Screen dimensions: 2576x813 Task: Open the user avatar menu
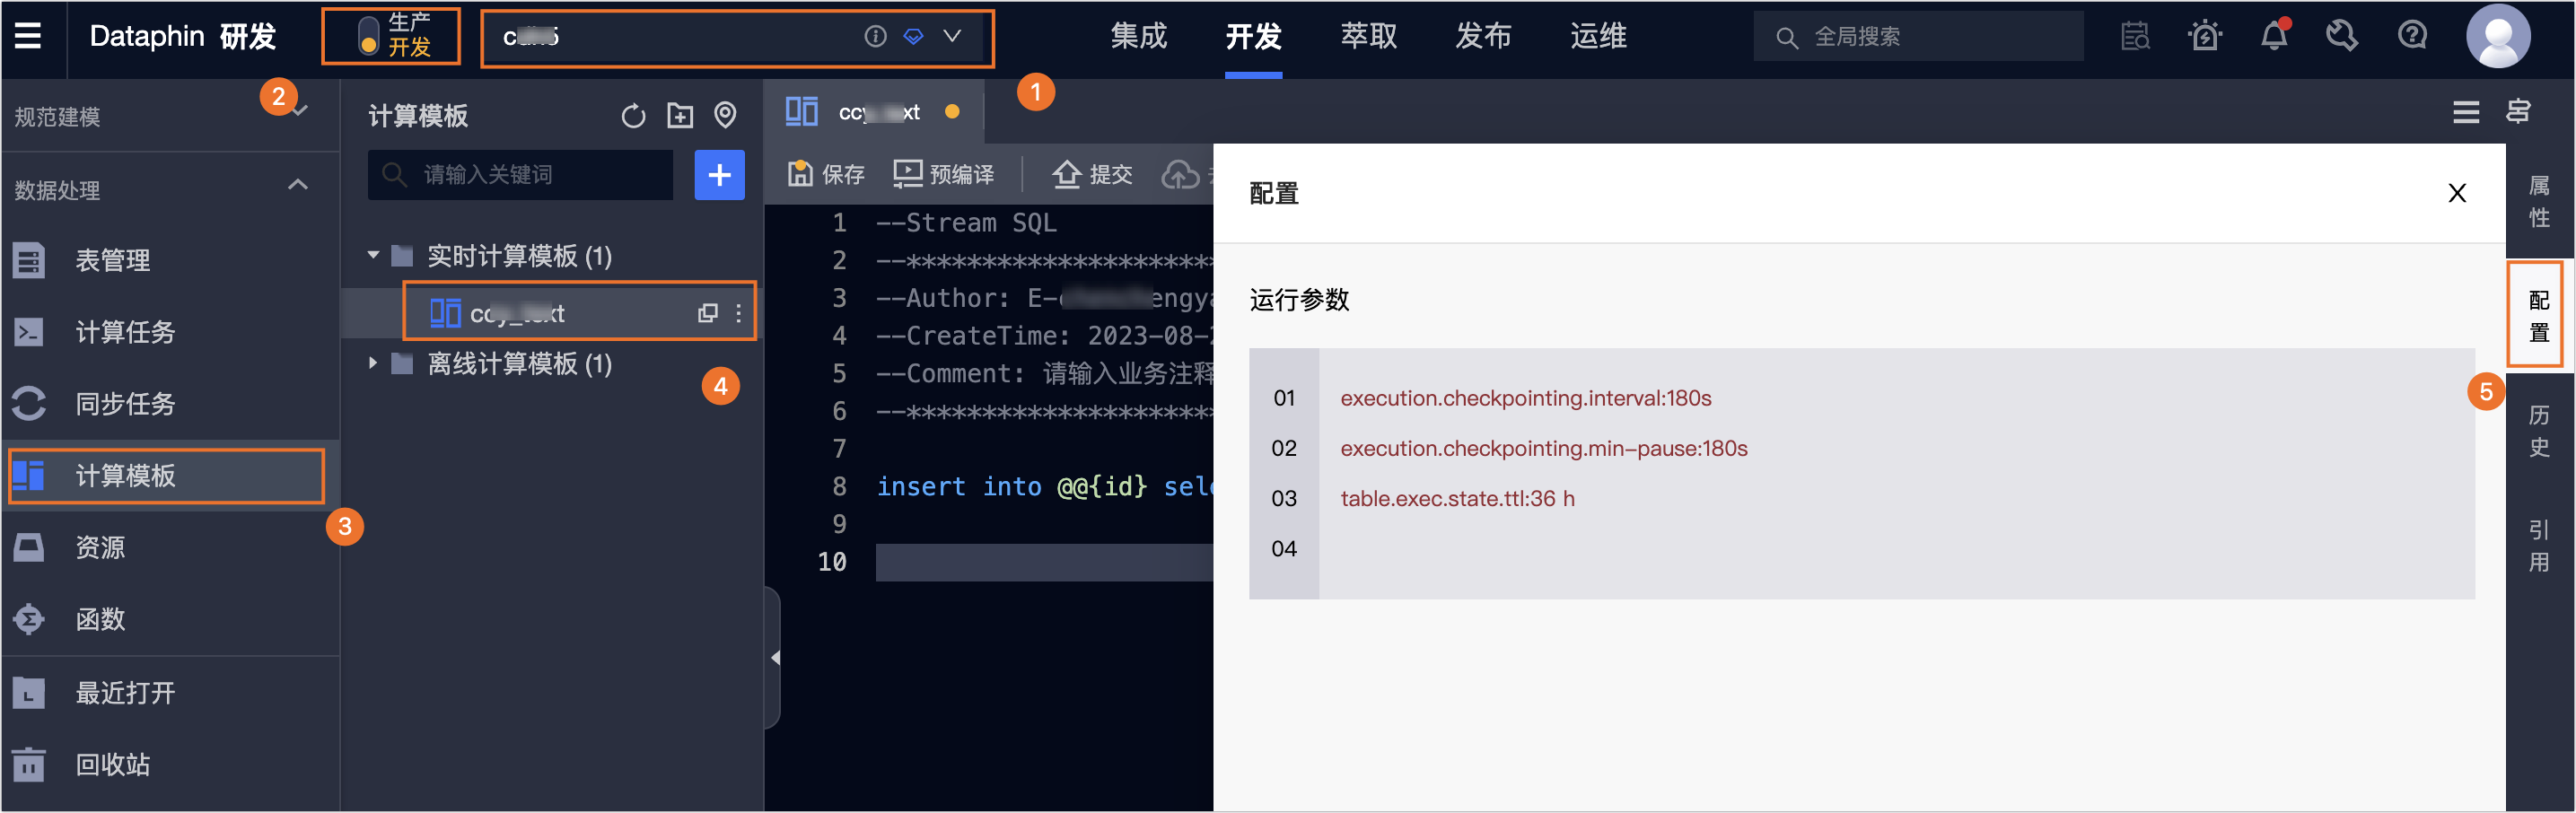tap(2497, 37)
